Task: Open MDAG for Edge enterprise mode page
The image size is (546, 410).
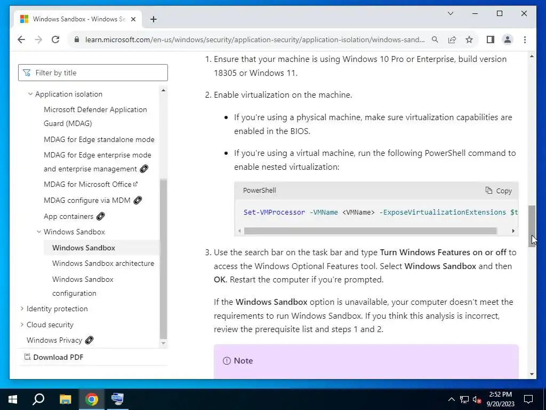Action: [97, 162]
